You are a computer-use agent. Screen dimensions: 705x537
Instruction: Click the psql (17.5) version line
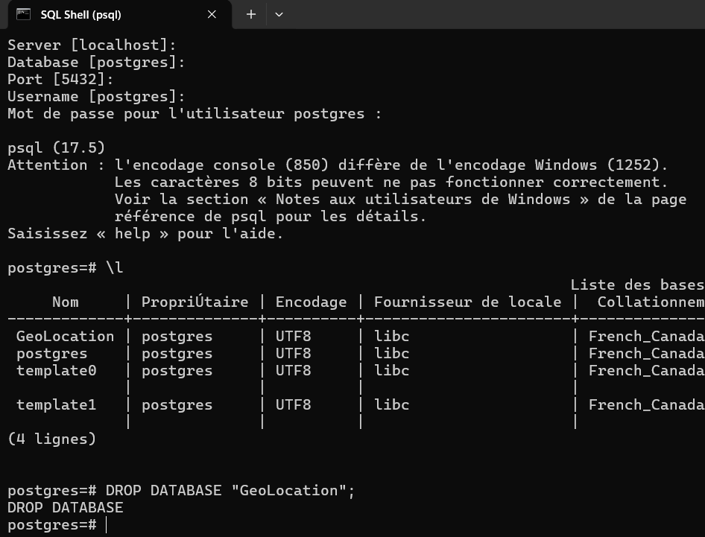(57, 147)
